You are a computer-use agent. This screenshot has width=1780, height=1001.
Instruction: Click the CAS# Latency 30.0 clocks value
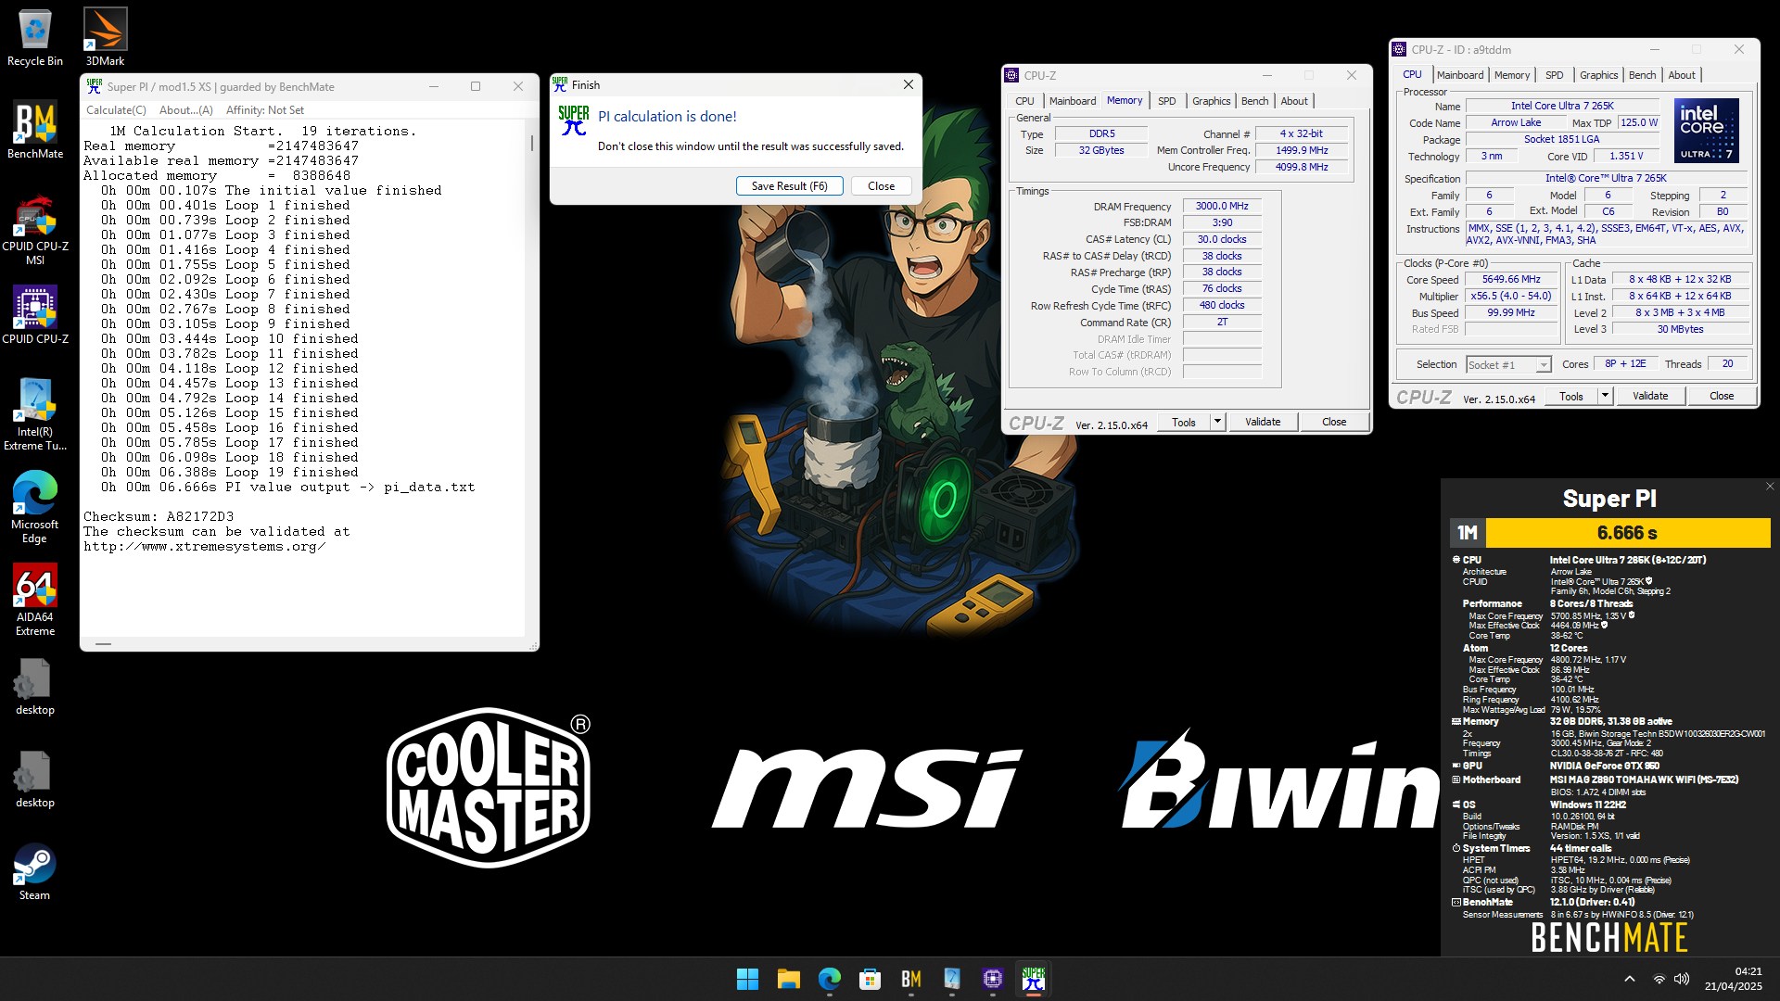(x=1222, y=239)
